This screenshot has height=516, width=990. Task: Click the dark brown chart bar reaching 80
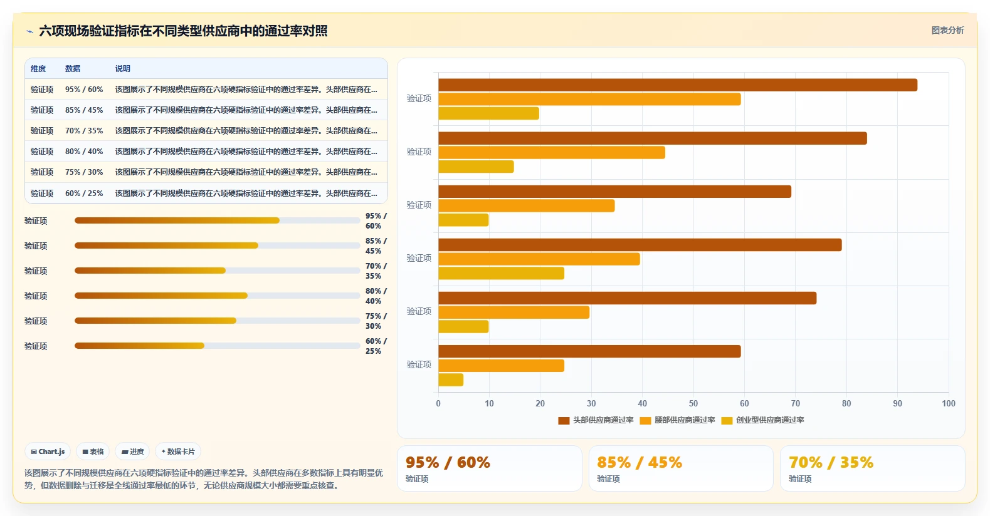[x=640, y=245]
